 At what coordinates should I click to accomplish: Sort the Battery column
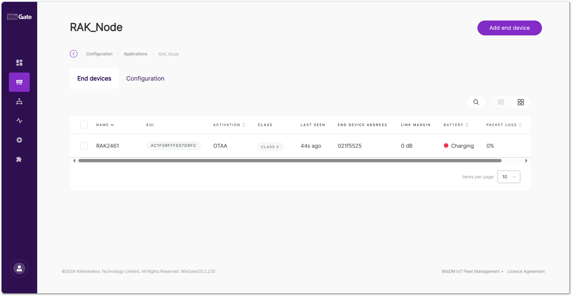click(x=467, y=125)
